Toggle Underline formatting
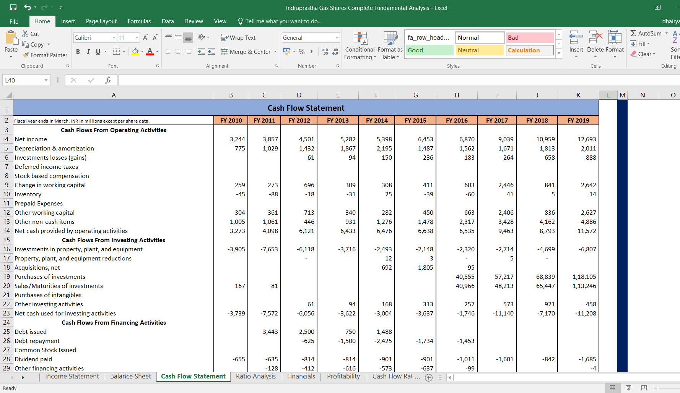Image resolution: width=680 pixels, height=393 pixels. pos(98,52)
